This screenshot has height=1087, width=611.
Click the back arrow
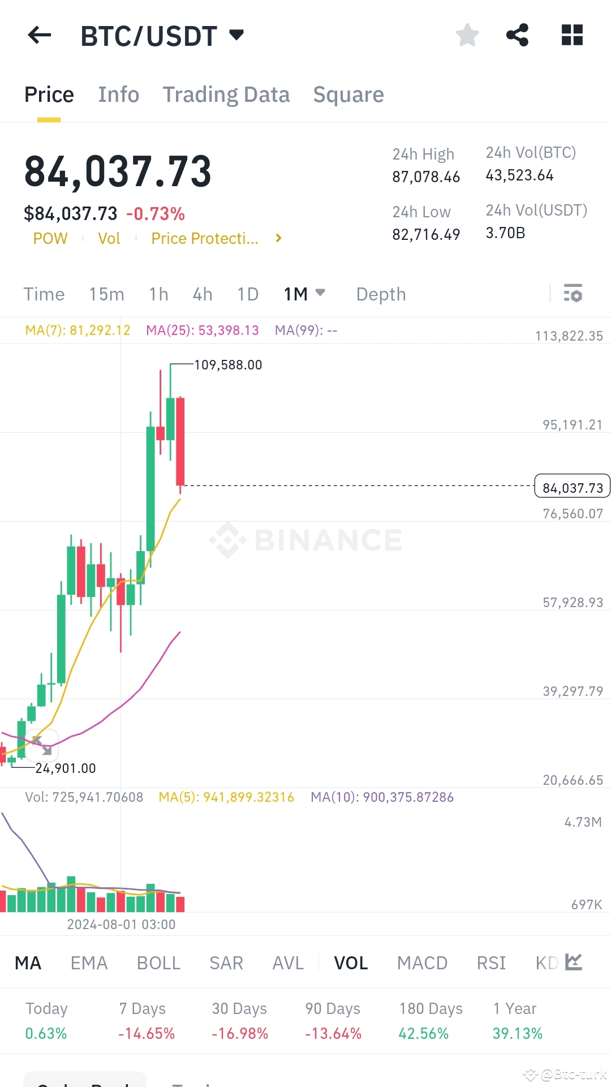click(38, 35)
